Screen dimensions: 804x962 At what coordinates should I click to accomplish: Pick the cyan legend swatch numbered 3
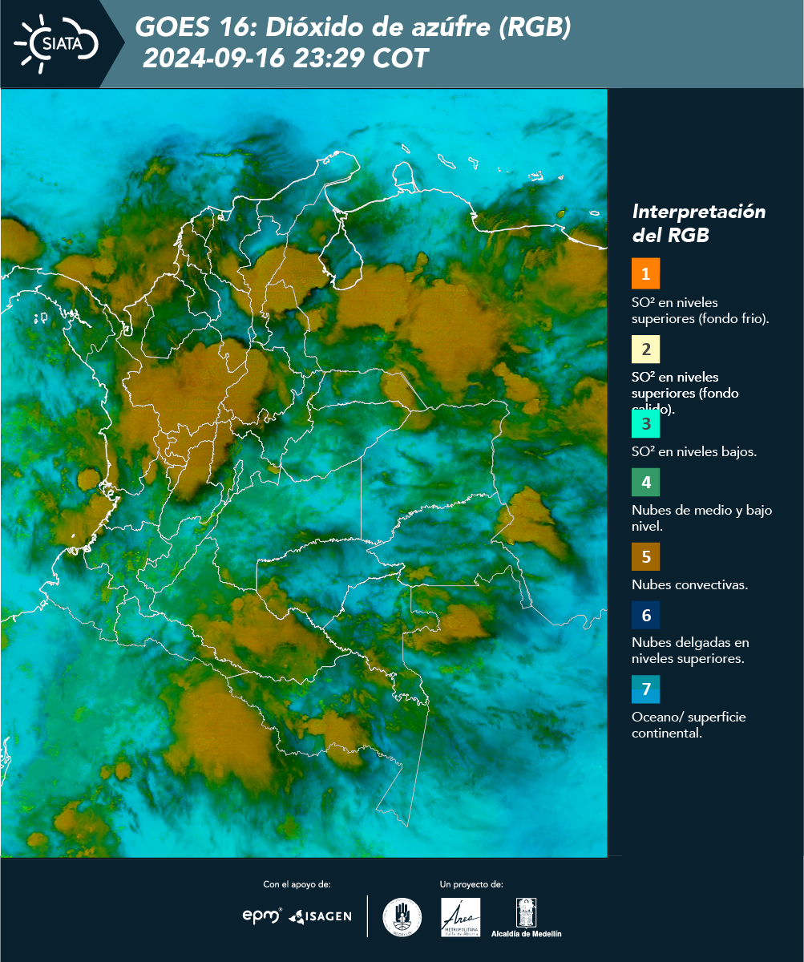pos(645,422)
